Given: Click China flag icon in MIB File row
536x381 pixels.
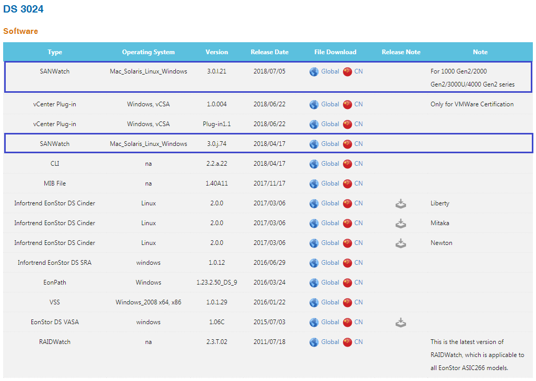Looking at the screenshot, I should point(348,184).
